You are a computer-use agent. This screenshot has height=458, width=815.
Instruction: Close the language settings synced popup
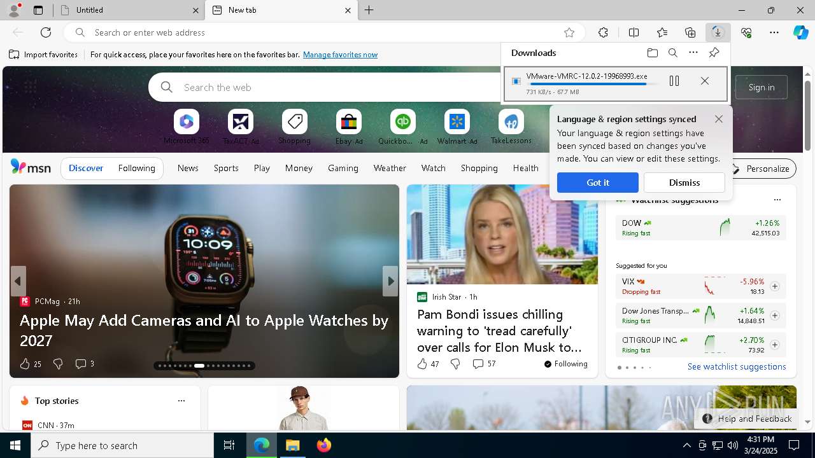coord(719,119)
